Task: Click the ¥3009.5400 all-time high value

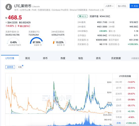Action: [102, 40]
